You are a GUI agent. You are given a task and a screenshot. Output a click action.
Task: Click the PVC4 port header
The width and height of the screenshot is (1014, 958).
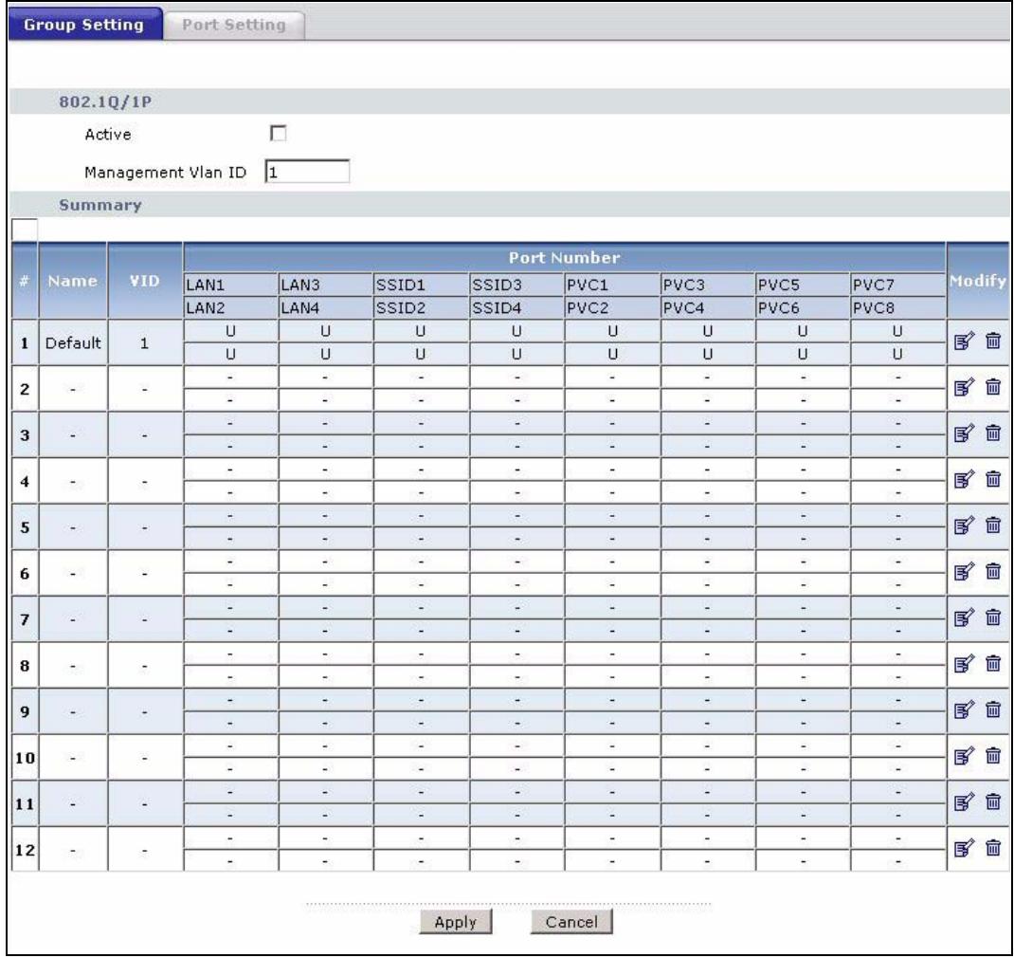[x=708, y=307]
